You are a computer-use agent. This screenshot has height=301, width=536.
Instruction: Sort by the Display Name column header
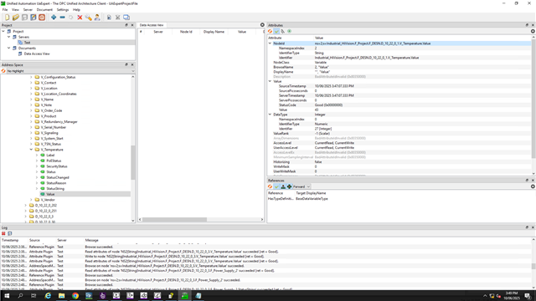(x=214, y=32)
